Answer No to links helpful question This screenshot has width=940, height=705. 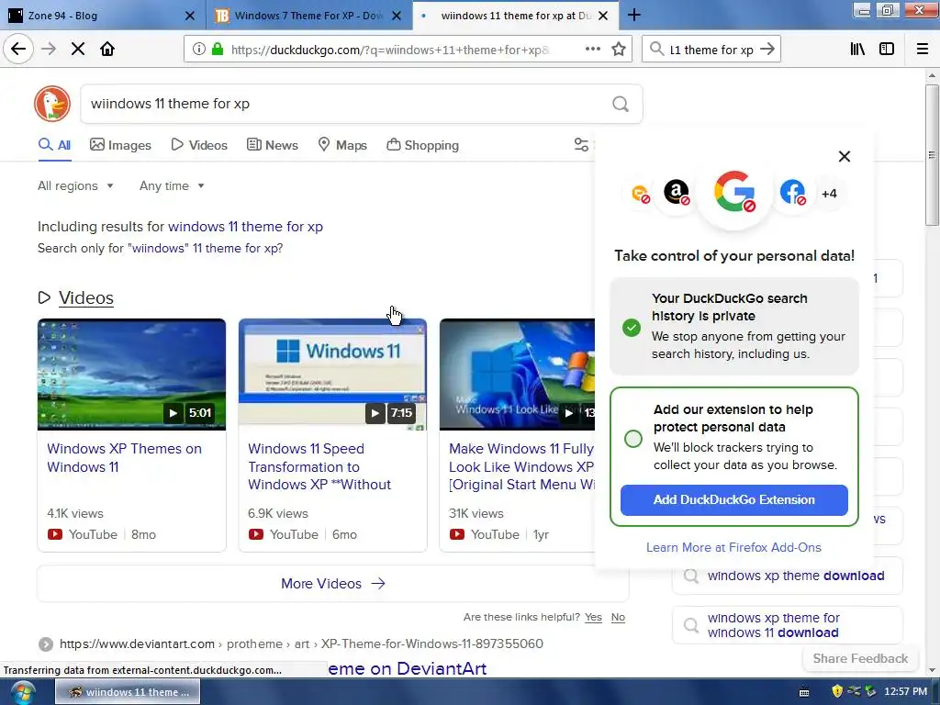click(618, 617)
